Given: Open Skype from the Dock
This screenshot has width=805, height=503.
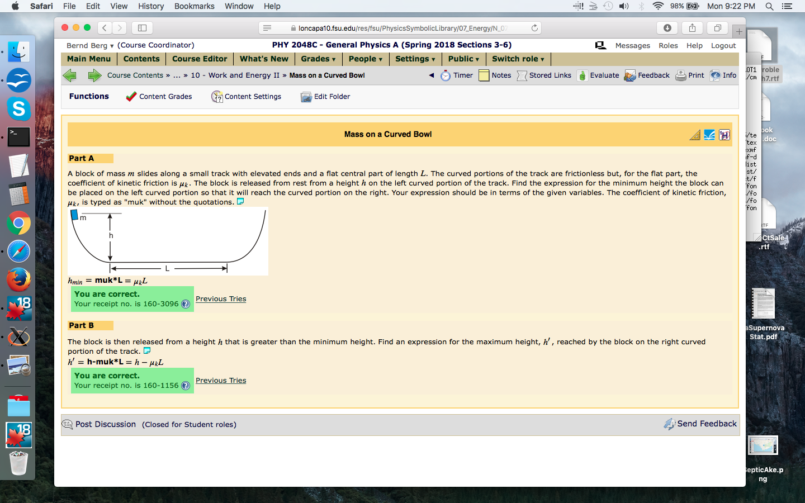Looking at the screenshot, I should tap(18, 108).
